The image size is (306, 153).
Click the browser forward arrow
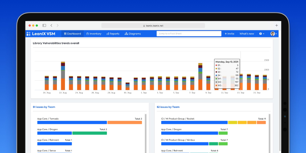click(x=58, y=25)
